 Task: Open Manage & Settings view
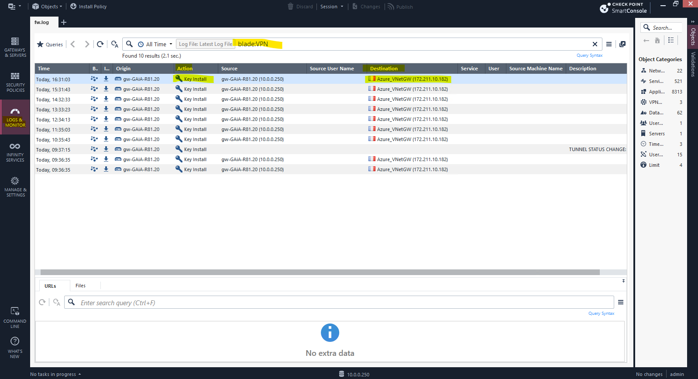[15, 187]
